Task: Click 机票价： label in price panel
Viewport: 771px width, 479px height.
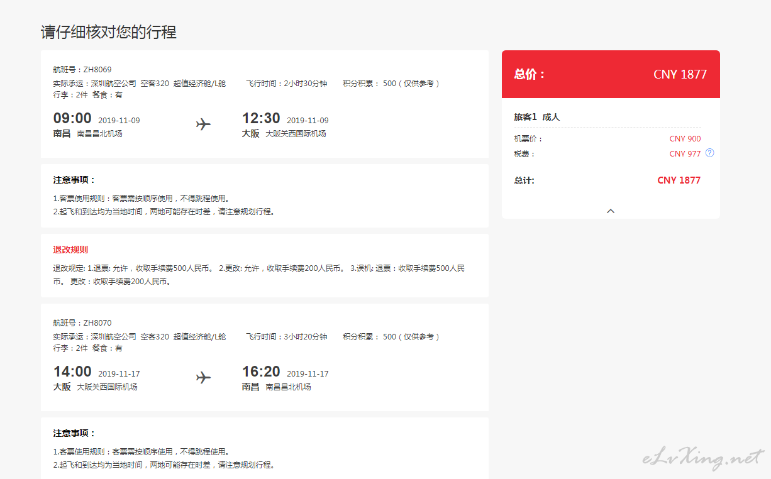Action: (528, 139)
